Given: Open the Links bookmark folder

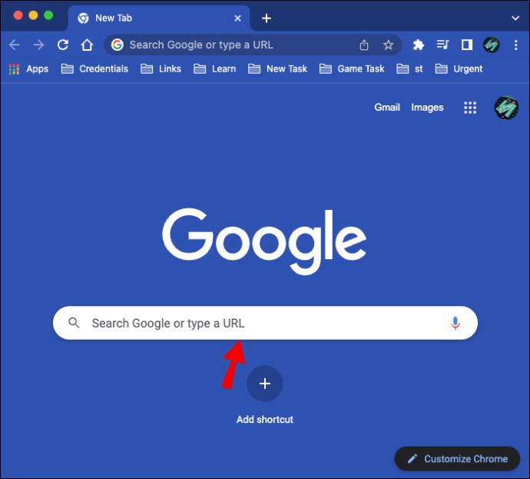Looking at the screenshot, I should click(x=161, y=69).
